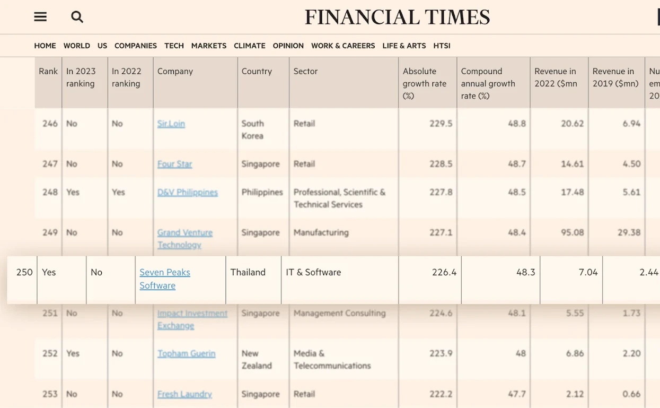Image resolution: width=660 pixels, height=408 pixels.
Task: Navigate to Markets
Action: pos(209,46)
